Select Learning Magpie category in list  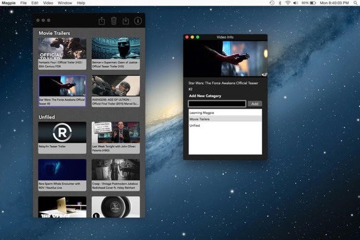[x=225, y=113]
